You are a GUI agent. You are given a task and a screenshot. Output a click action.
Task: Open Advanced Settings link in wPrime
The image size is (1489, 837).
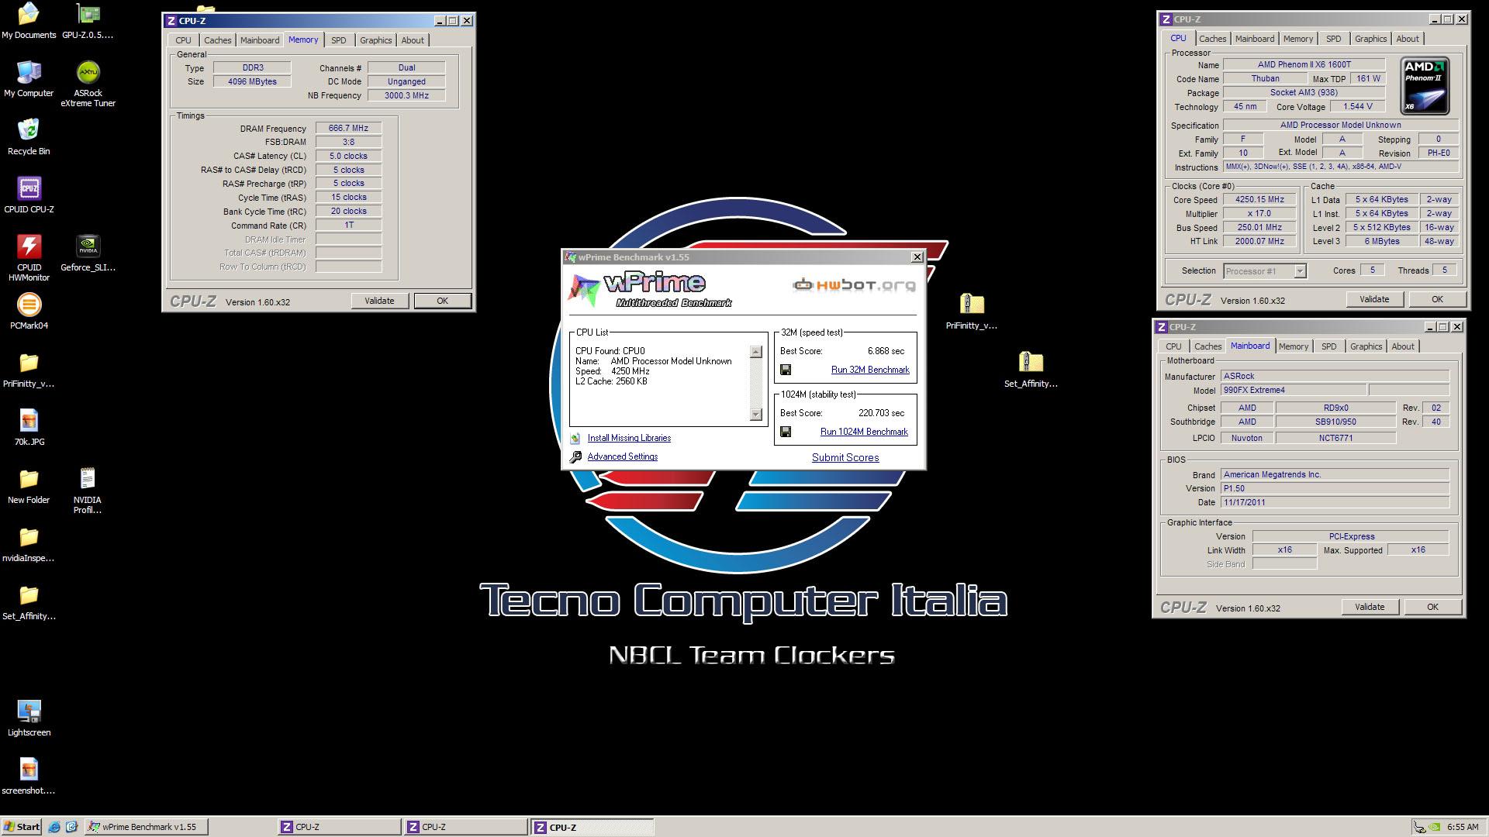623,457
